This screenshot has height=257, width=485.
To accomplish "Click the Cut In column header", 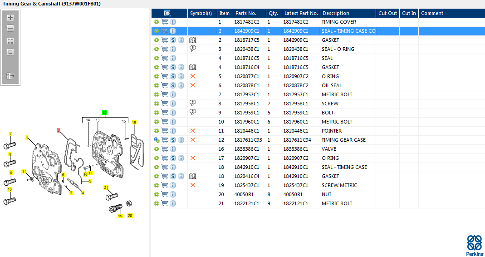I will (409, 13).
